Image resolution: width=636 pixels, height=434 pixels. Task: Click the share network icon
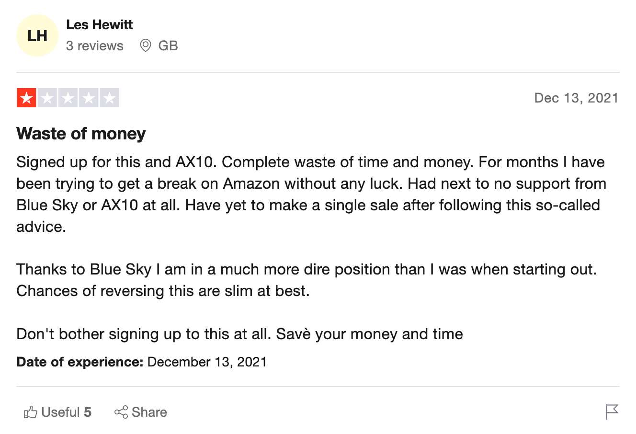point(121,412)
